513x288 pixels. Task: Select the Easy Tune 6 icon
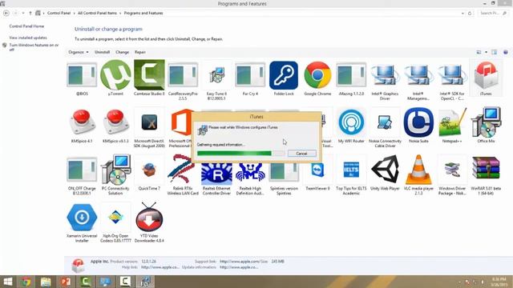pyautogui.click(x=216, y=76)
